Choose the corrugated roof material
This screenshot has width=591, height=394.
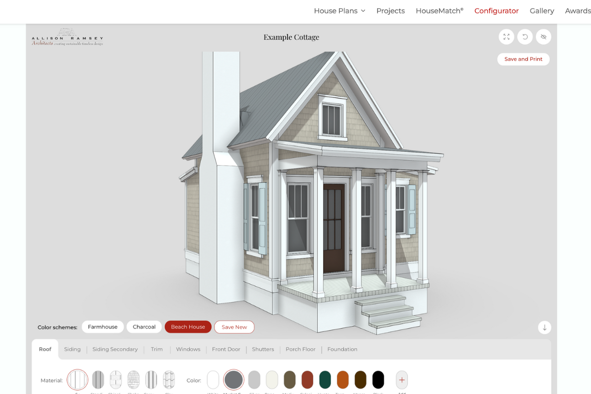(x=151, y=380)
